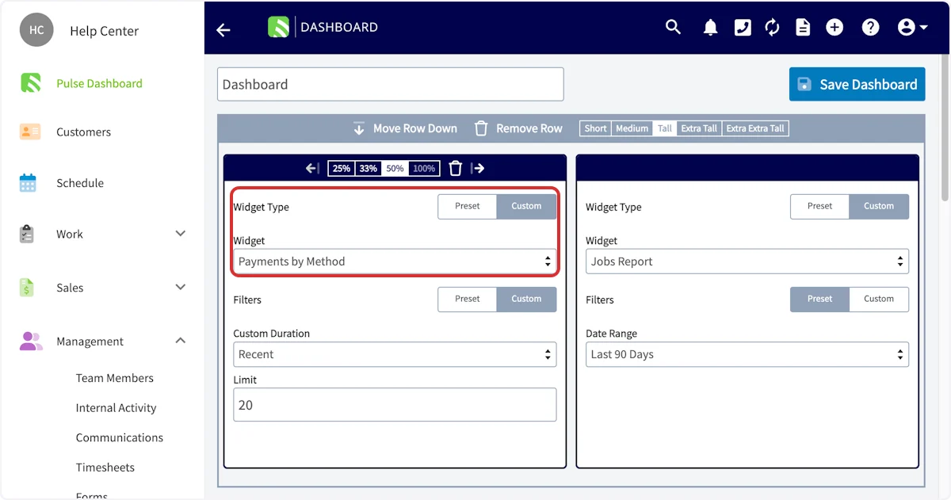Click the Schedule calendar icon
Viewport: 951px width, 500px height.
point(28,183)
